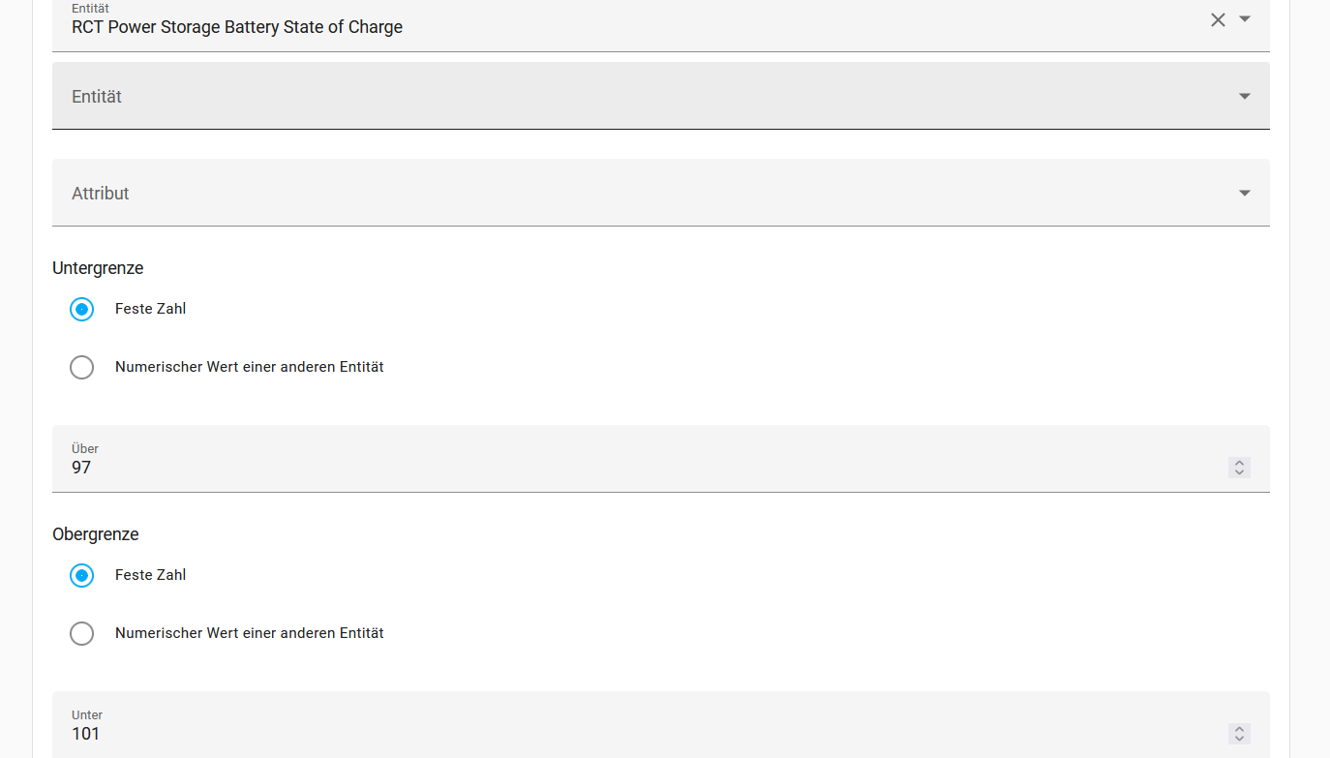The image size is (1330, 758).
Task: Select Numerischer Wert radio under Obergrenze
Action: click(82, 633)
